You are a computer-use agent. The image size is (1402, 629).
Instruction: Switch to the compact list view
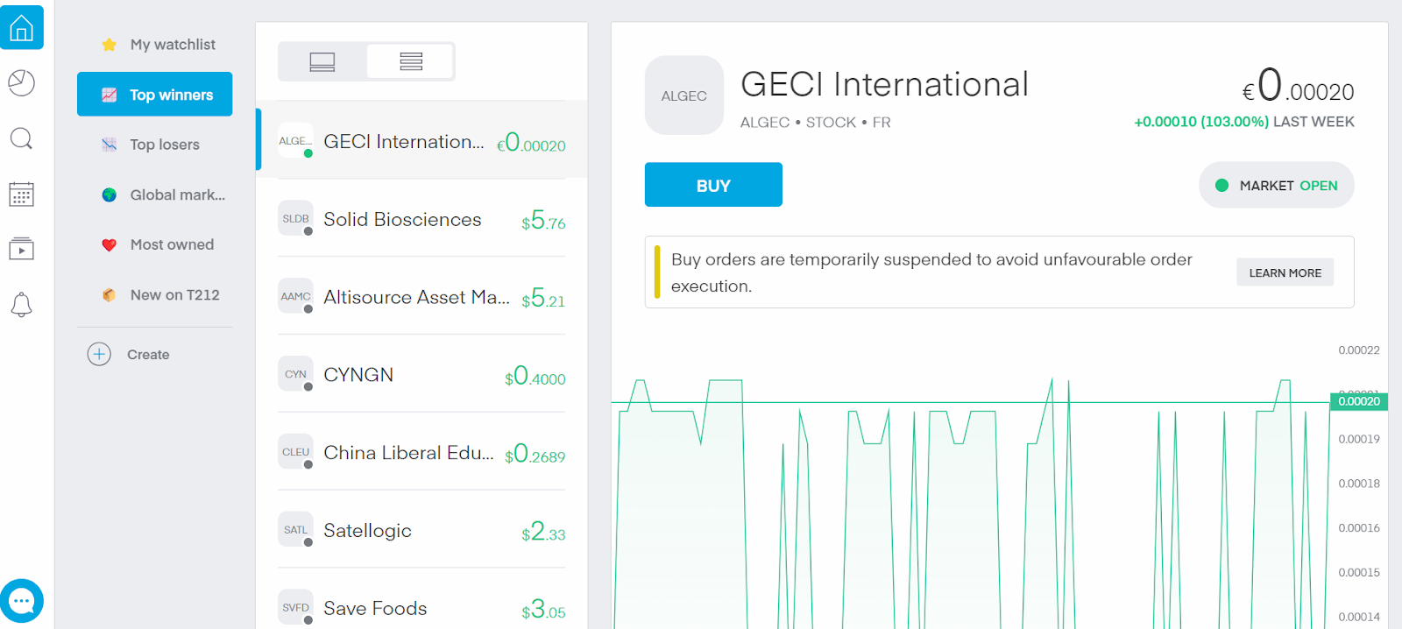point(411,61)
